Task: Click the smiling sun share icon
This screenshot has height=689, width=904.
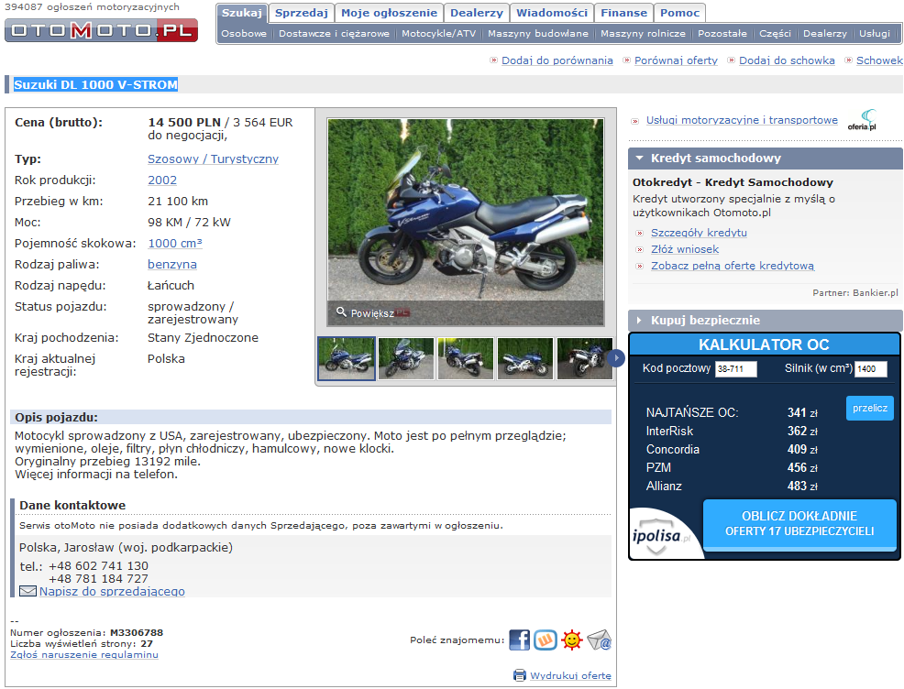Action: pos(572,640)
